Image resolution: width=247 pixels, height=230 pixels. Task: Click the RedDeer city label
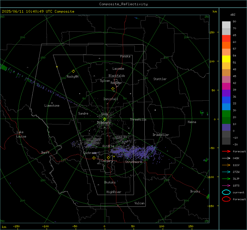[116, 83]
